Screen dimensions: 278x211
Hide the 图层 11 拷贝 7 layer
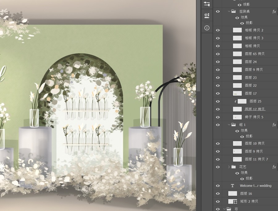[x=218, y=159]
